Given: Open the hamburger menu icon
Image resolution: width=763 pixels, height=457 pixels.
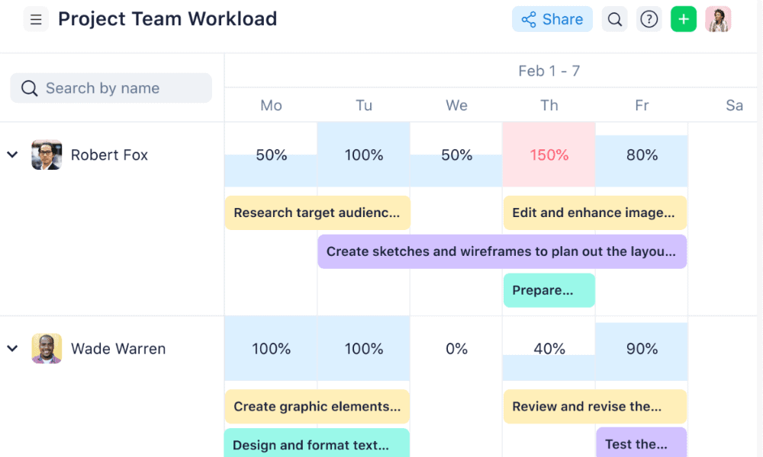Looking at the screenshot, I should [x=36, y=19].
